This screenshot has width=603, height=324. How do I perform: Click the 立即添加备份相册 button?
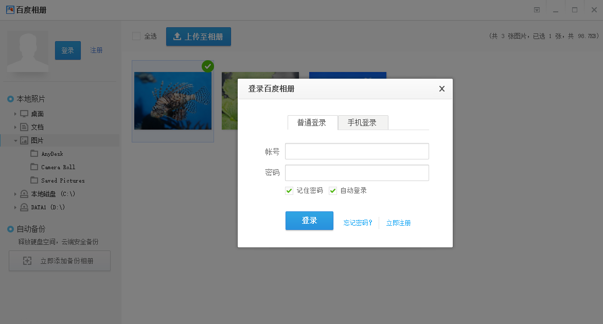60,261
